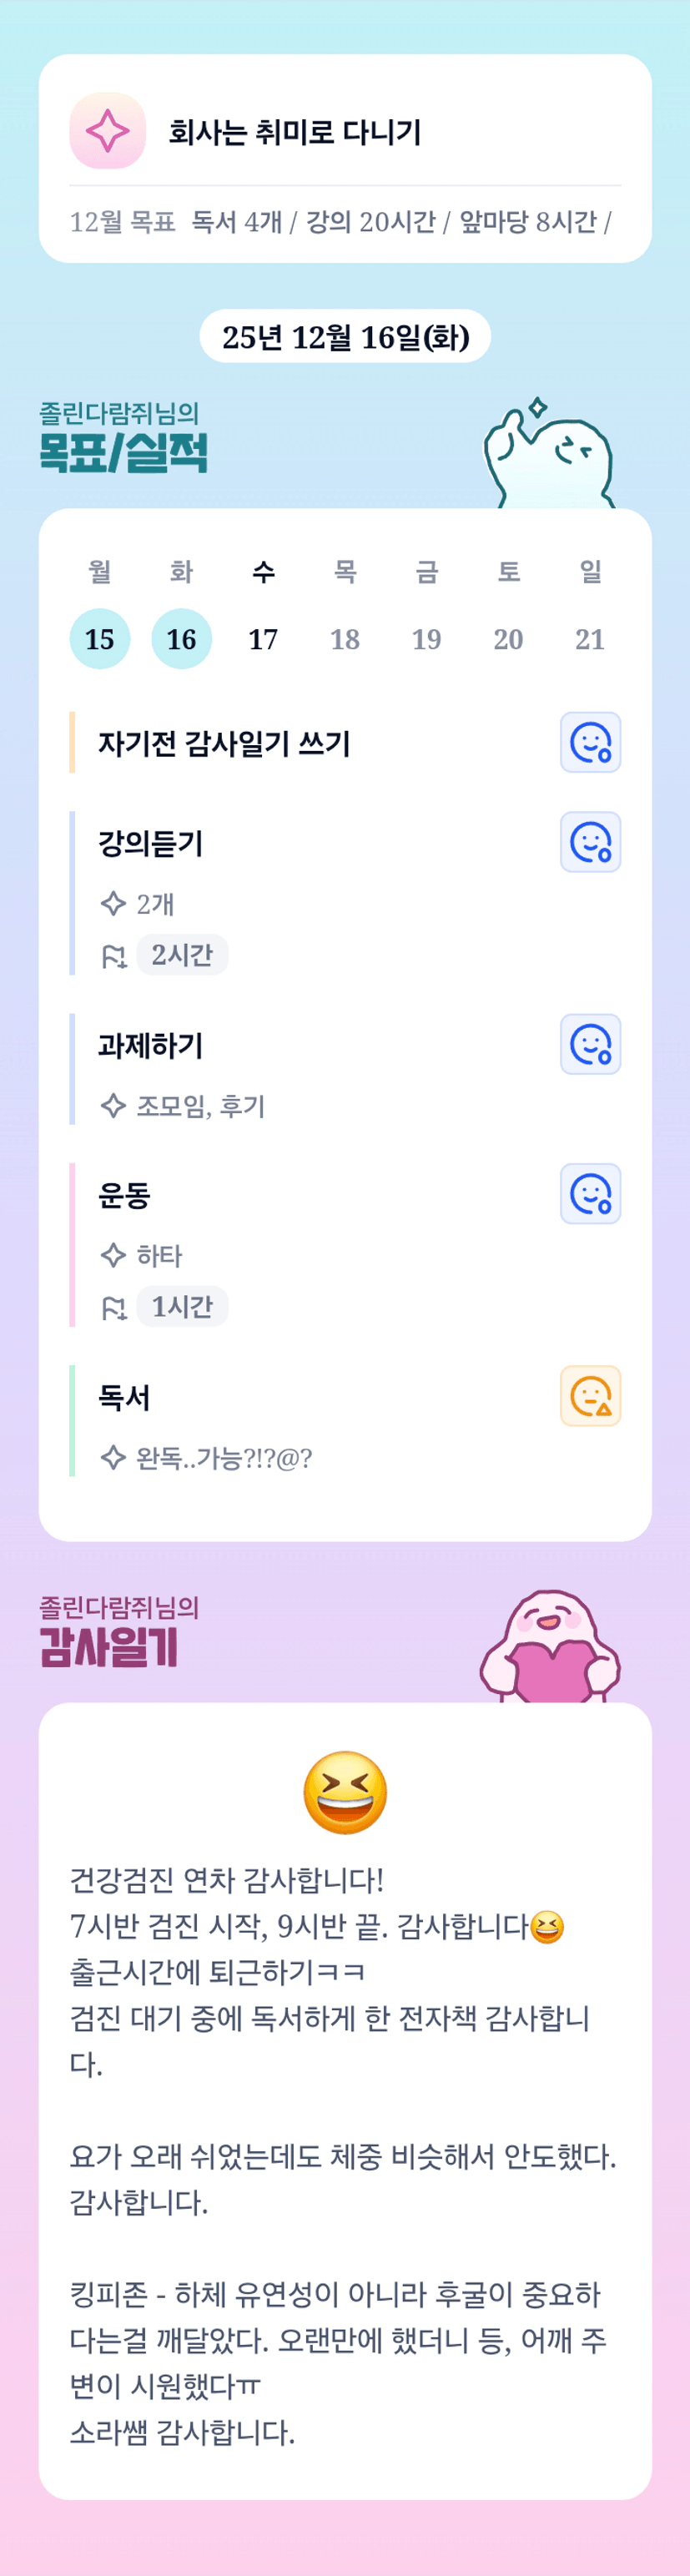
Task: Click the smiley status icon for 운동
Action: coord(590,1193)
